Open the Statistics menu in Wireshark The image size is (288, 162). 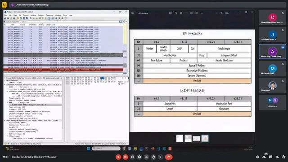pos(41,15)
